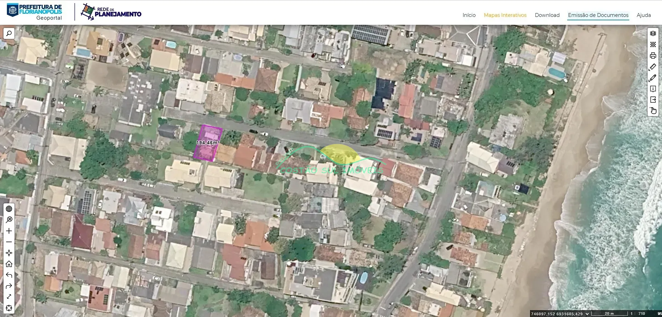The image size is (662, 317).
Task: Click the 20 m scale bar
Action: pyautogui.click(x=610, y=314)
